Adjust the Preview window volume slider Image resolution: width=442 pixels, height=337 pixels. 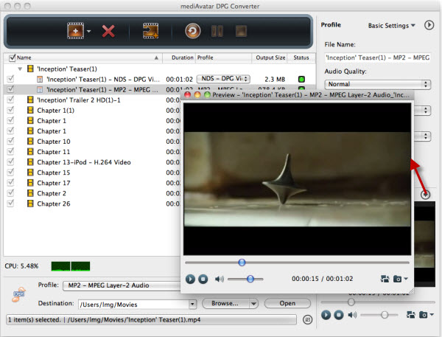pos(250,279)
